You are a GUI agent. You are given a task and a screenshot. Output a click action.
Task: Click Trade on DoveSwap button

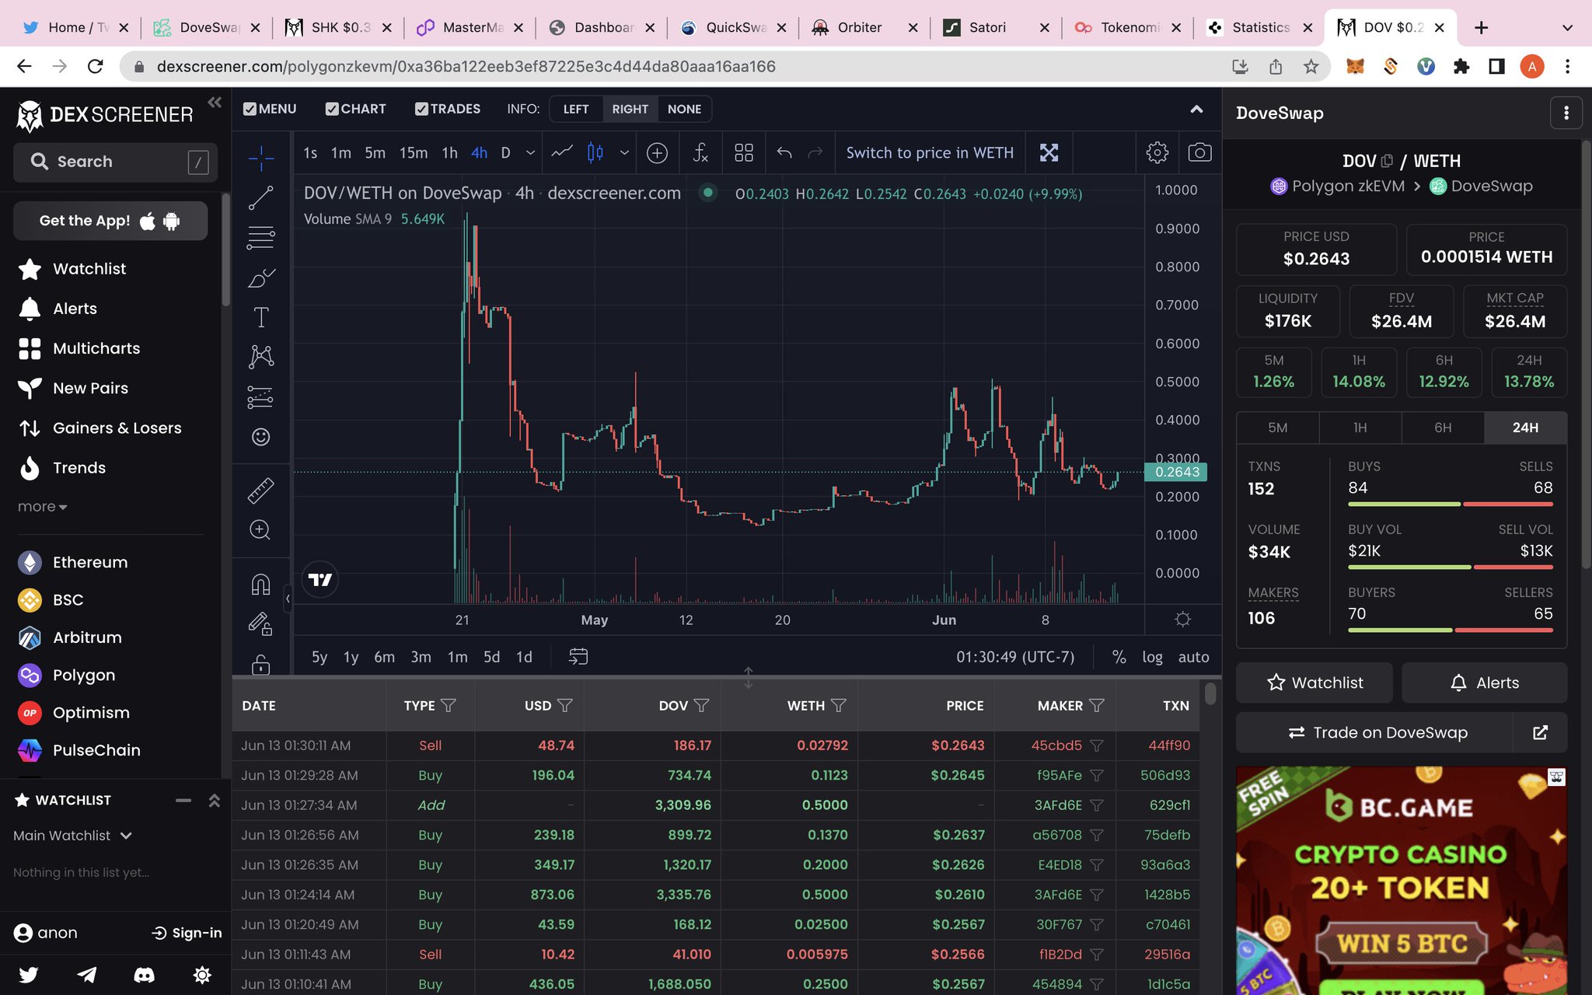tap(1374, 732)
